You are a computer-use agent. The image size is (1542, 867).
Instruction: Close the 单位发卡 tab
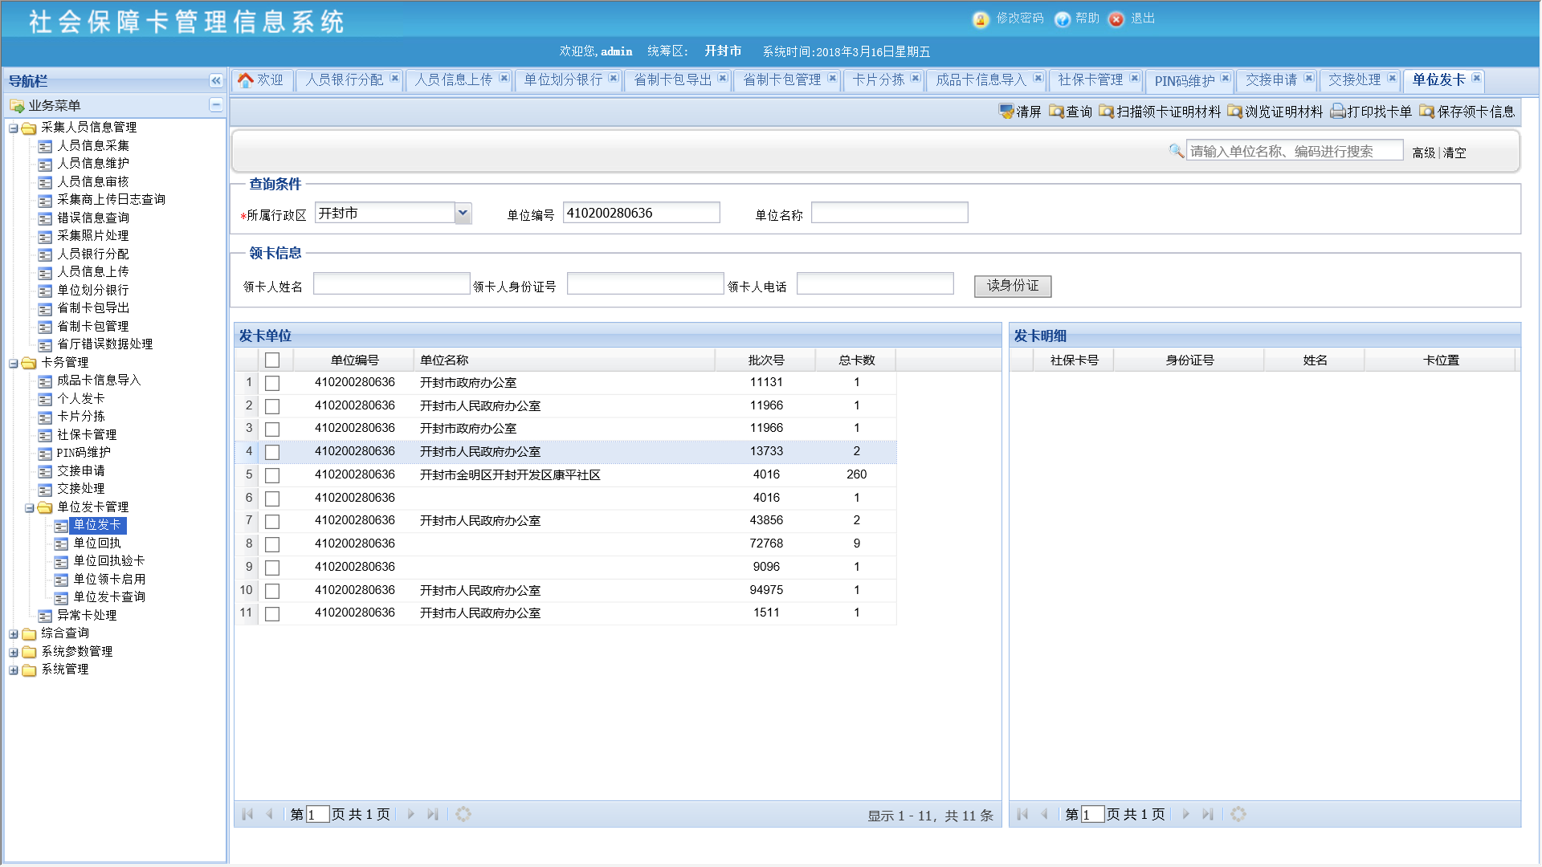pyautogui.click(x=1476, y=79)
